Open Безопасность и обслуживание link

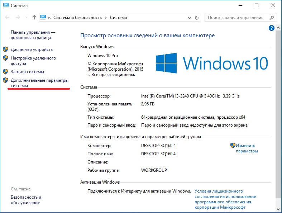(26, 200)
